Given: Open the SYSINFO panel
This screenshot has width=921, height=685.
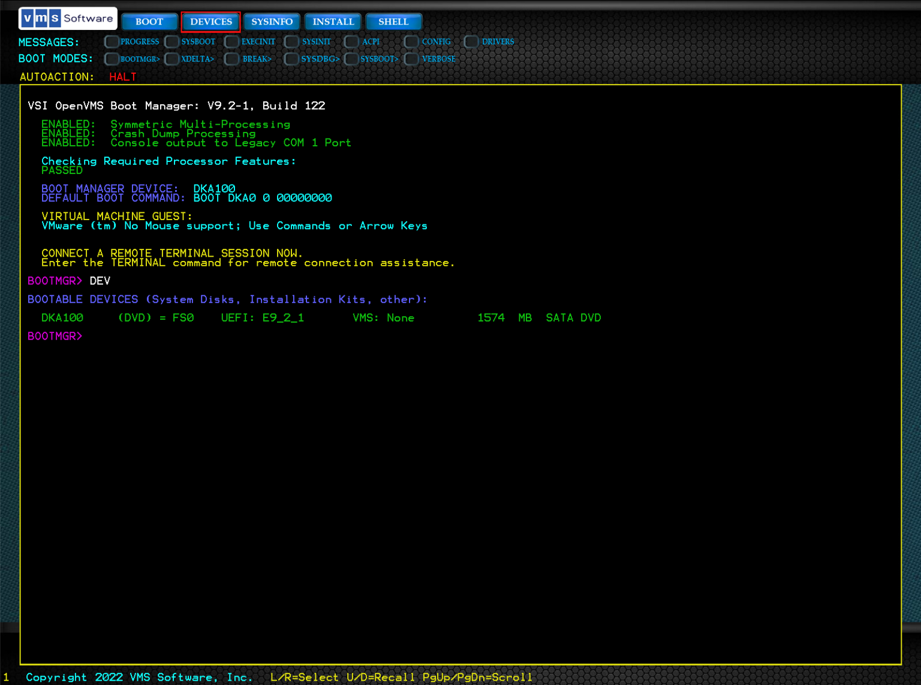Looking at the screenshot, I should pyautogui.click(x=272, y=22).
